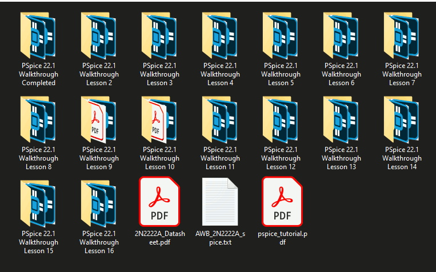Click the 'PSpice 22.1 Walkthrough Lesson 14' name label

[x=402, y=158]
